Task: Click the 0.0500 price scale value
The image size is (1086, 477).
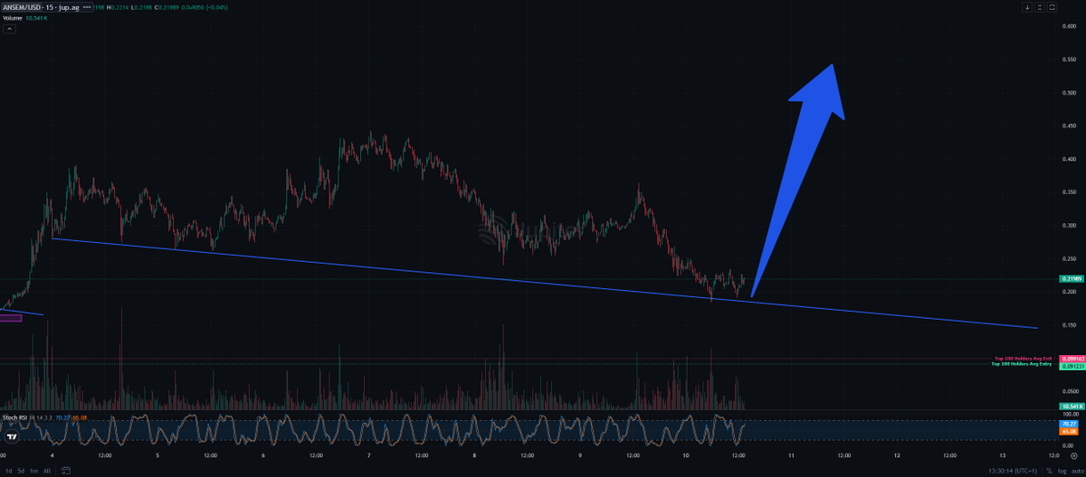Action: click(1069, 391)
